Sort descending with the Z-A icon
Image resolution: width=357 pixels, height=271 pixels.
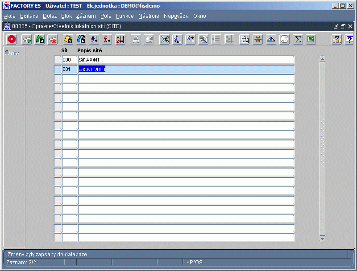coord(107,40)
